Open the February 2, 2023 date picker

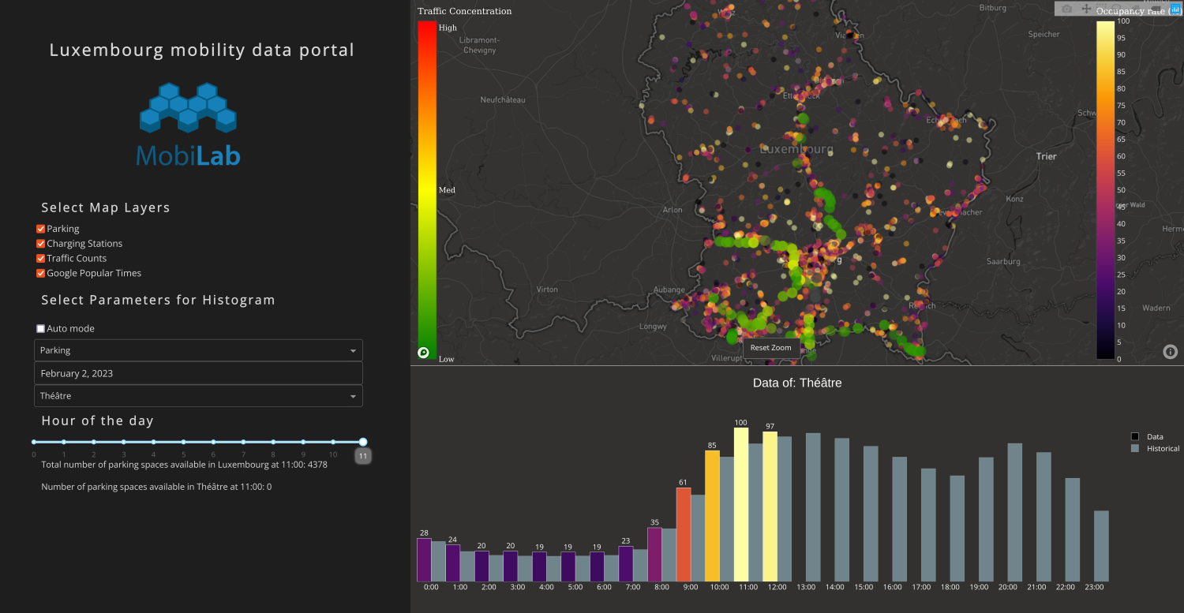198,373
